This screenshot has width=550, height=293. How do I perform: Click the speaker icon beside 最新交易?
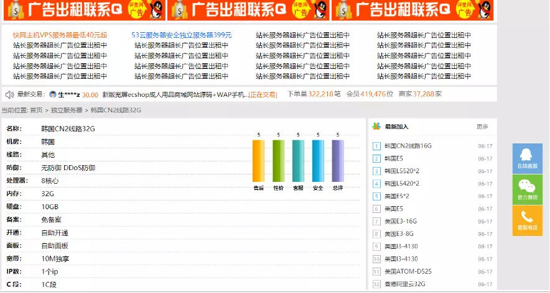tap(9, 94)
